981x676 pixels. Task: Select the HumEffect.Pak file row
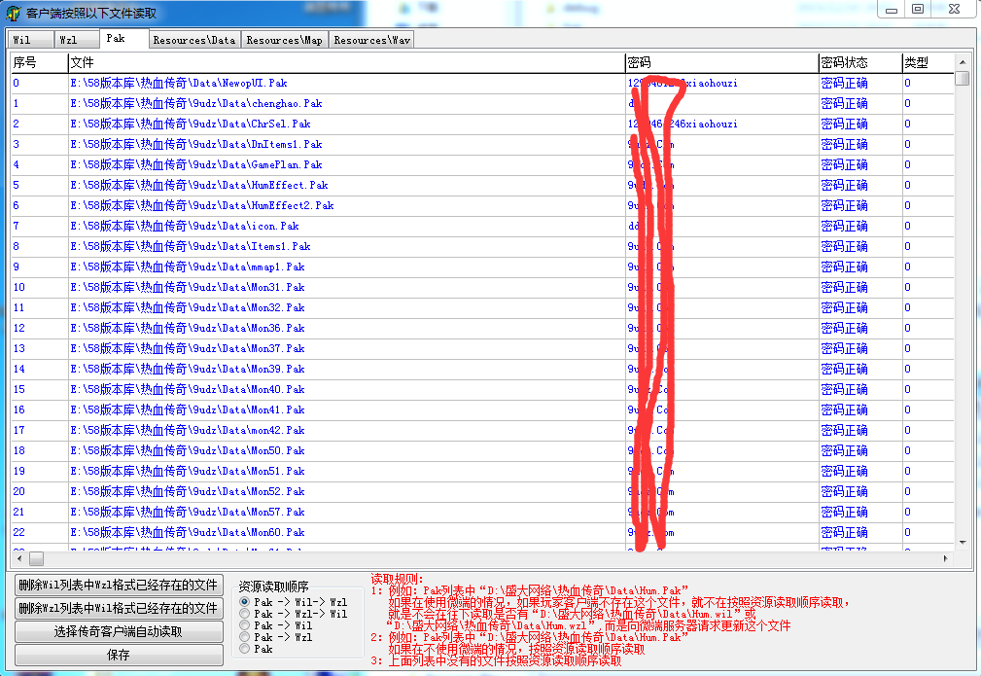coord(481,185)
